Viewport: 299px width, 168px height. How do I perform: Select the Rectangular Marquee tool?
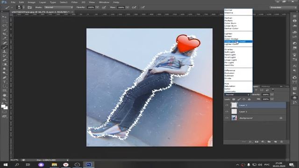4,21
